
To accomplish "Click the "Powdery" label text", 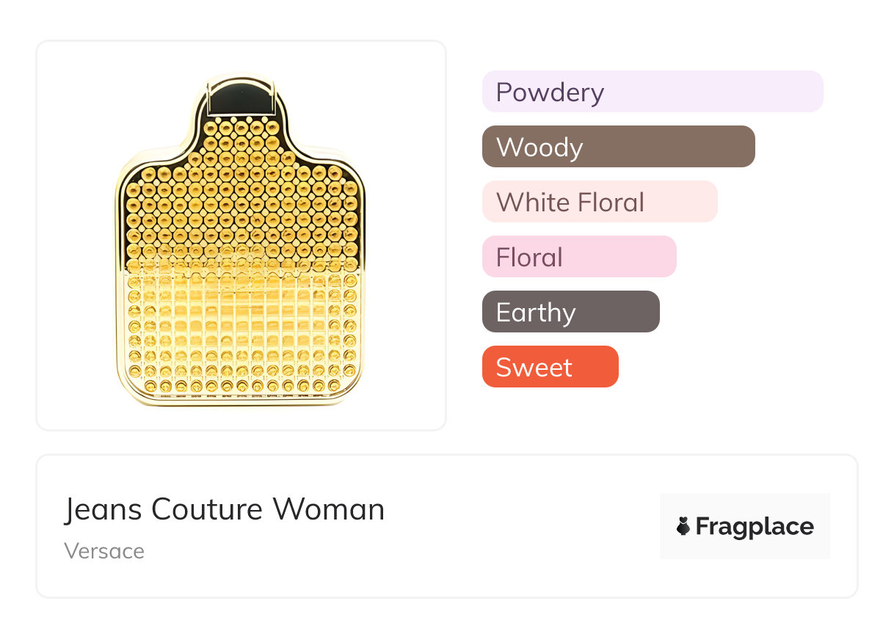I will [x=550, y=92].
